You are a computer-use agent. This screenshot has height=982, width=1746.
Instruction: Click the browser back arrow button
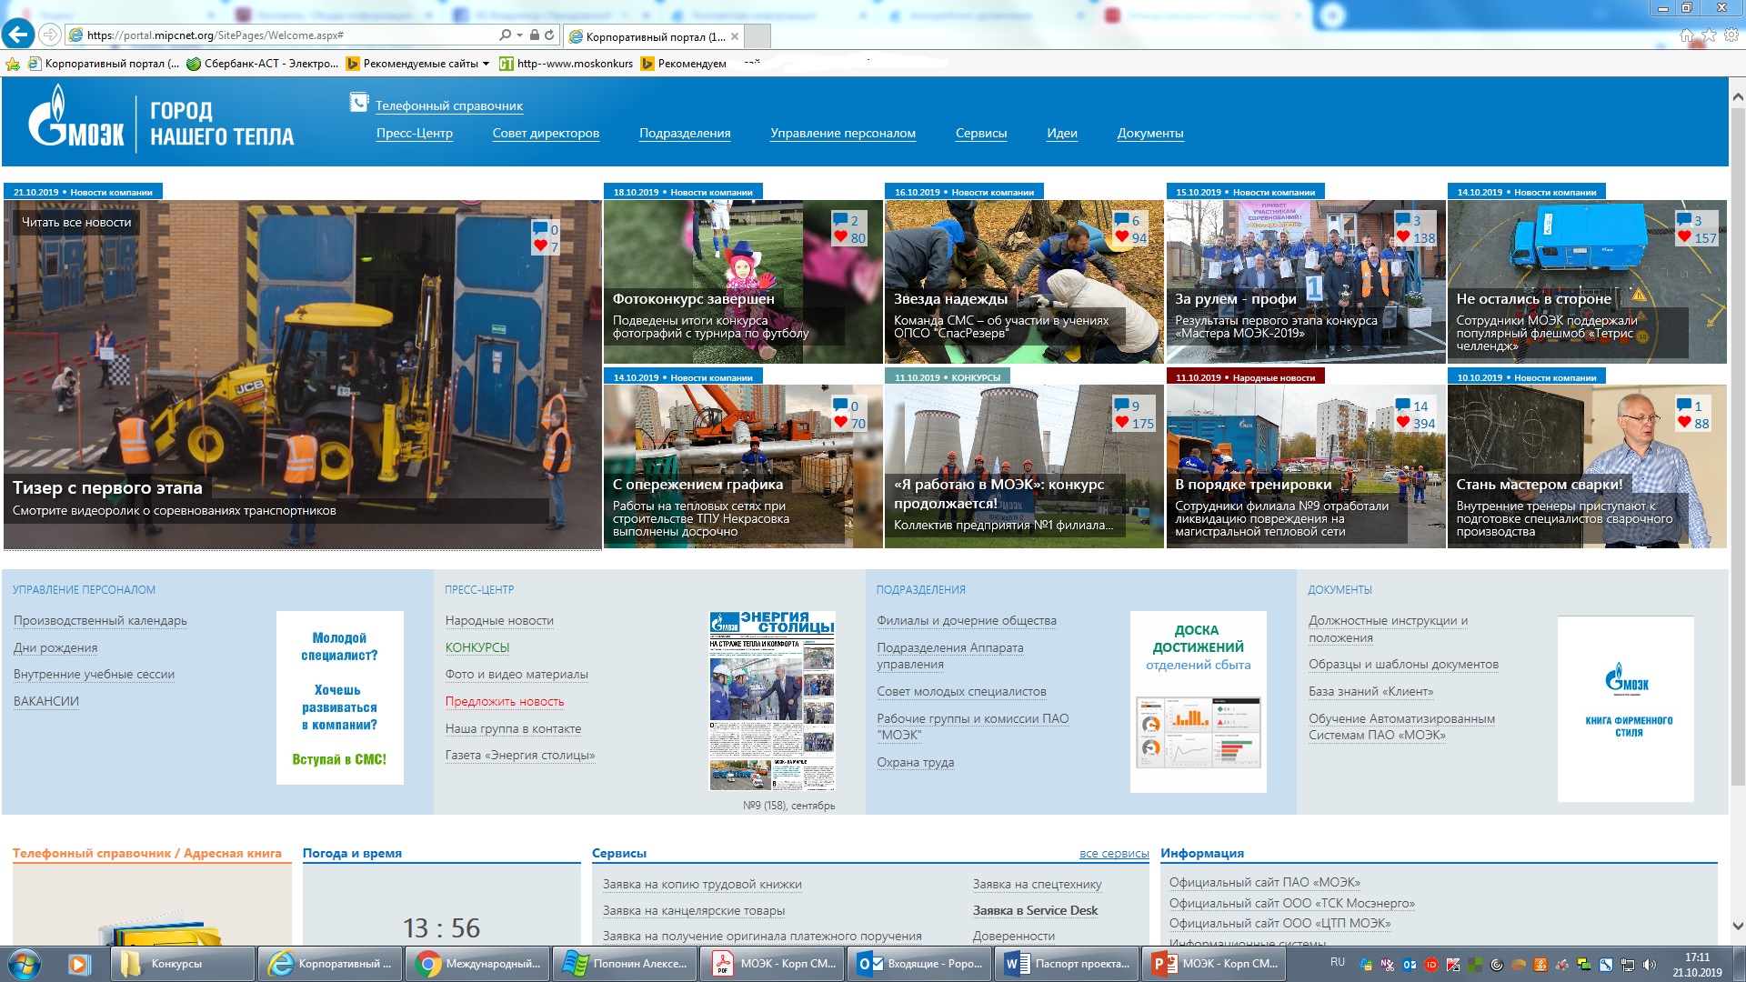point(18,35)
